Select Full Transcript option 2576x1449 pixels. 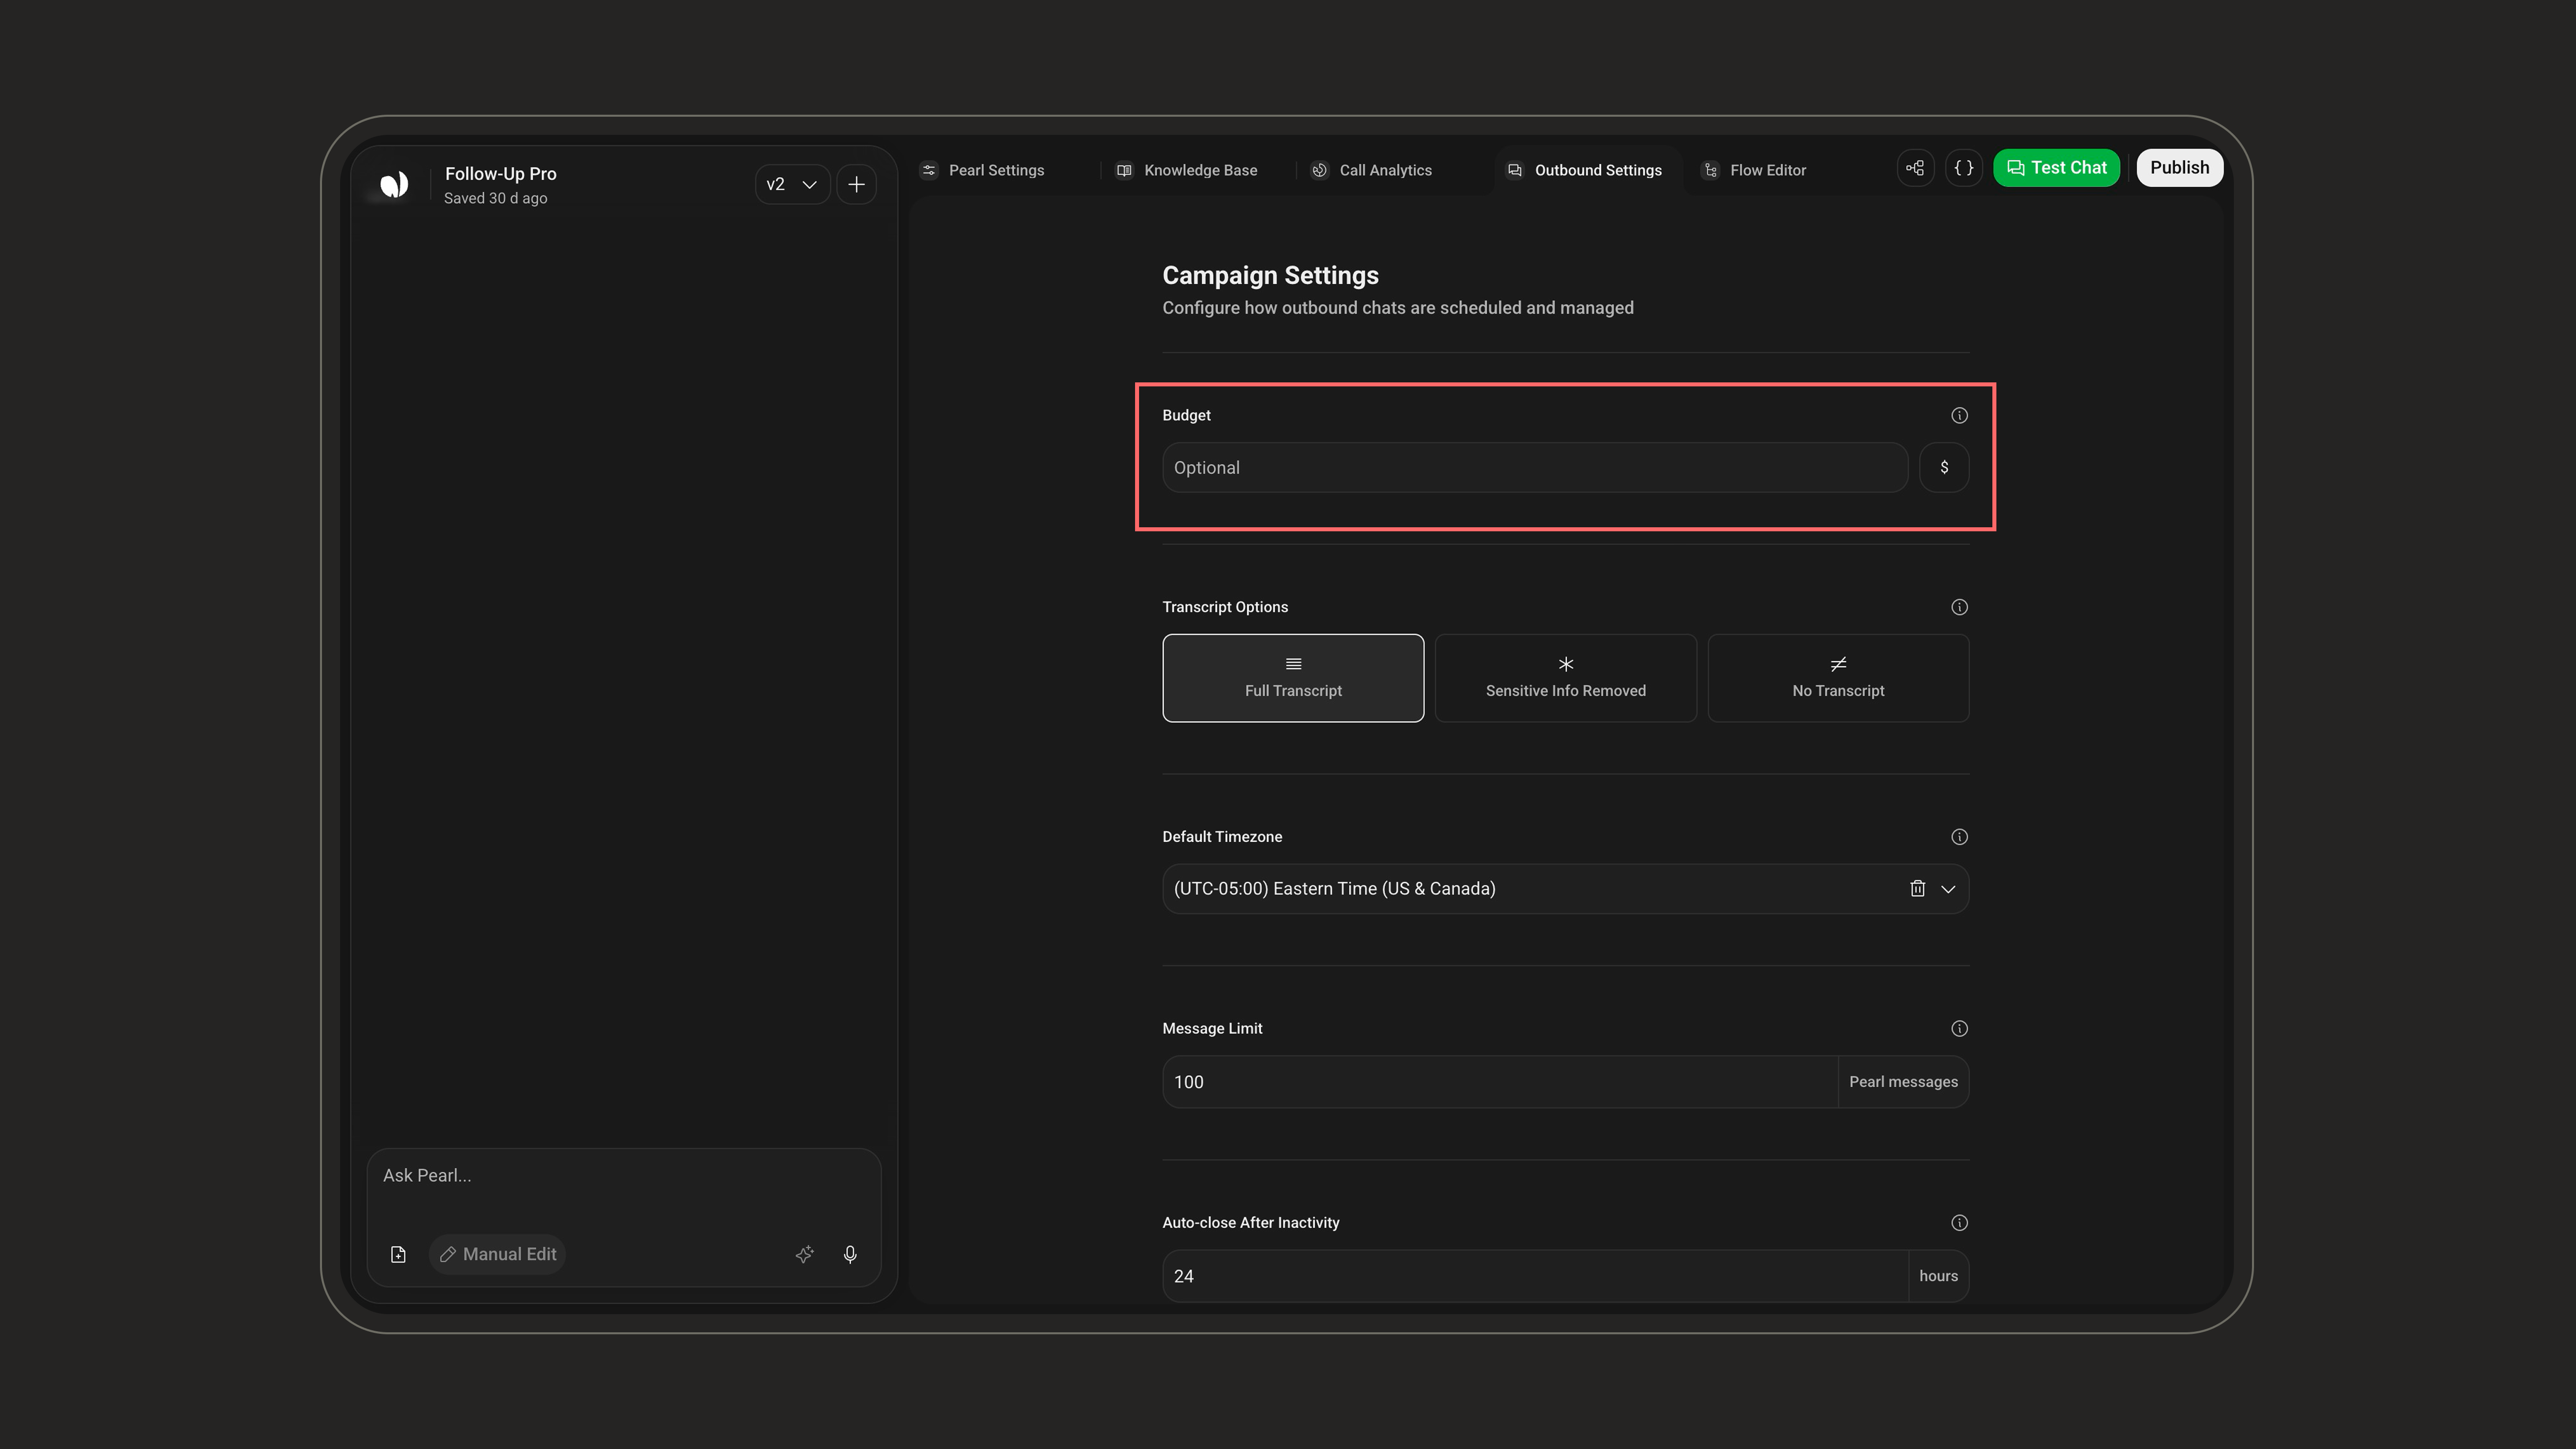click(x=1293, y=678)
